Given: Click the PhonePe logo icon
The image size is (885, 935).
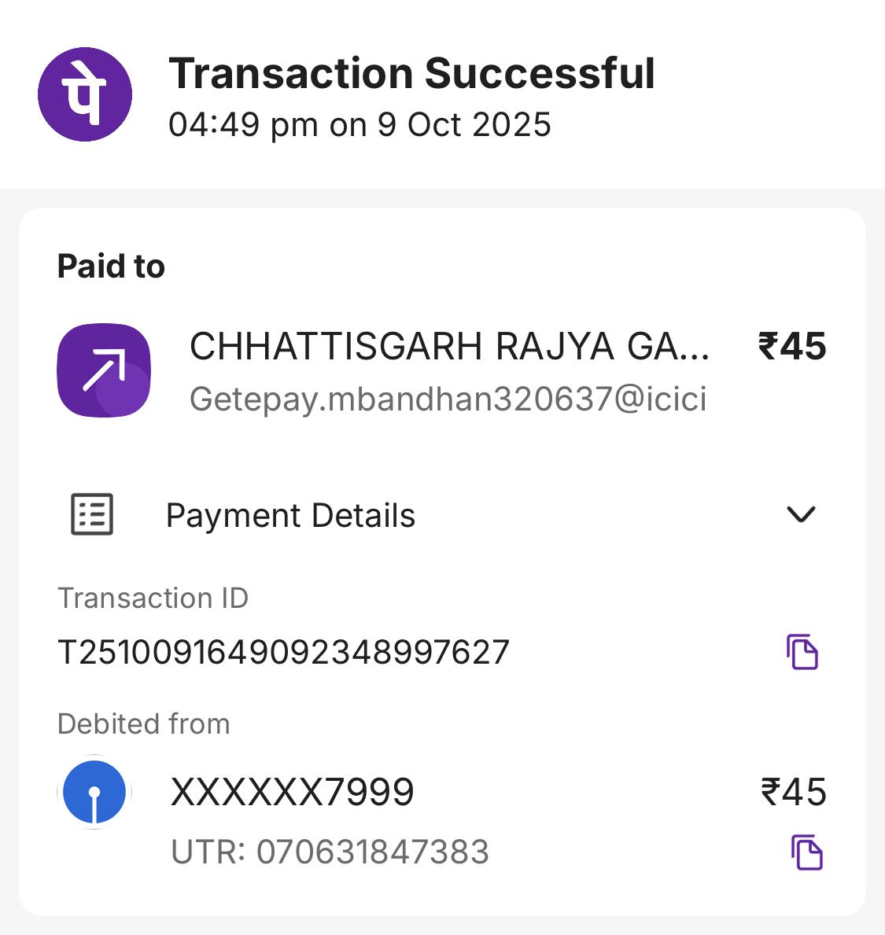Looking at the screenshot, I should (x=85, y=94).
